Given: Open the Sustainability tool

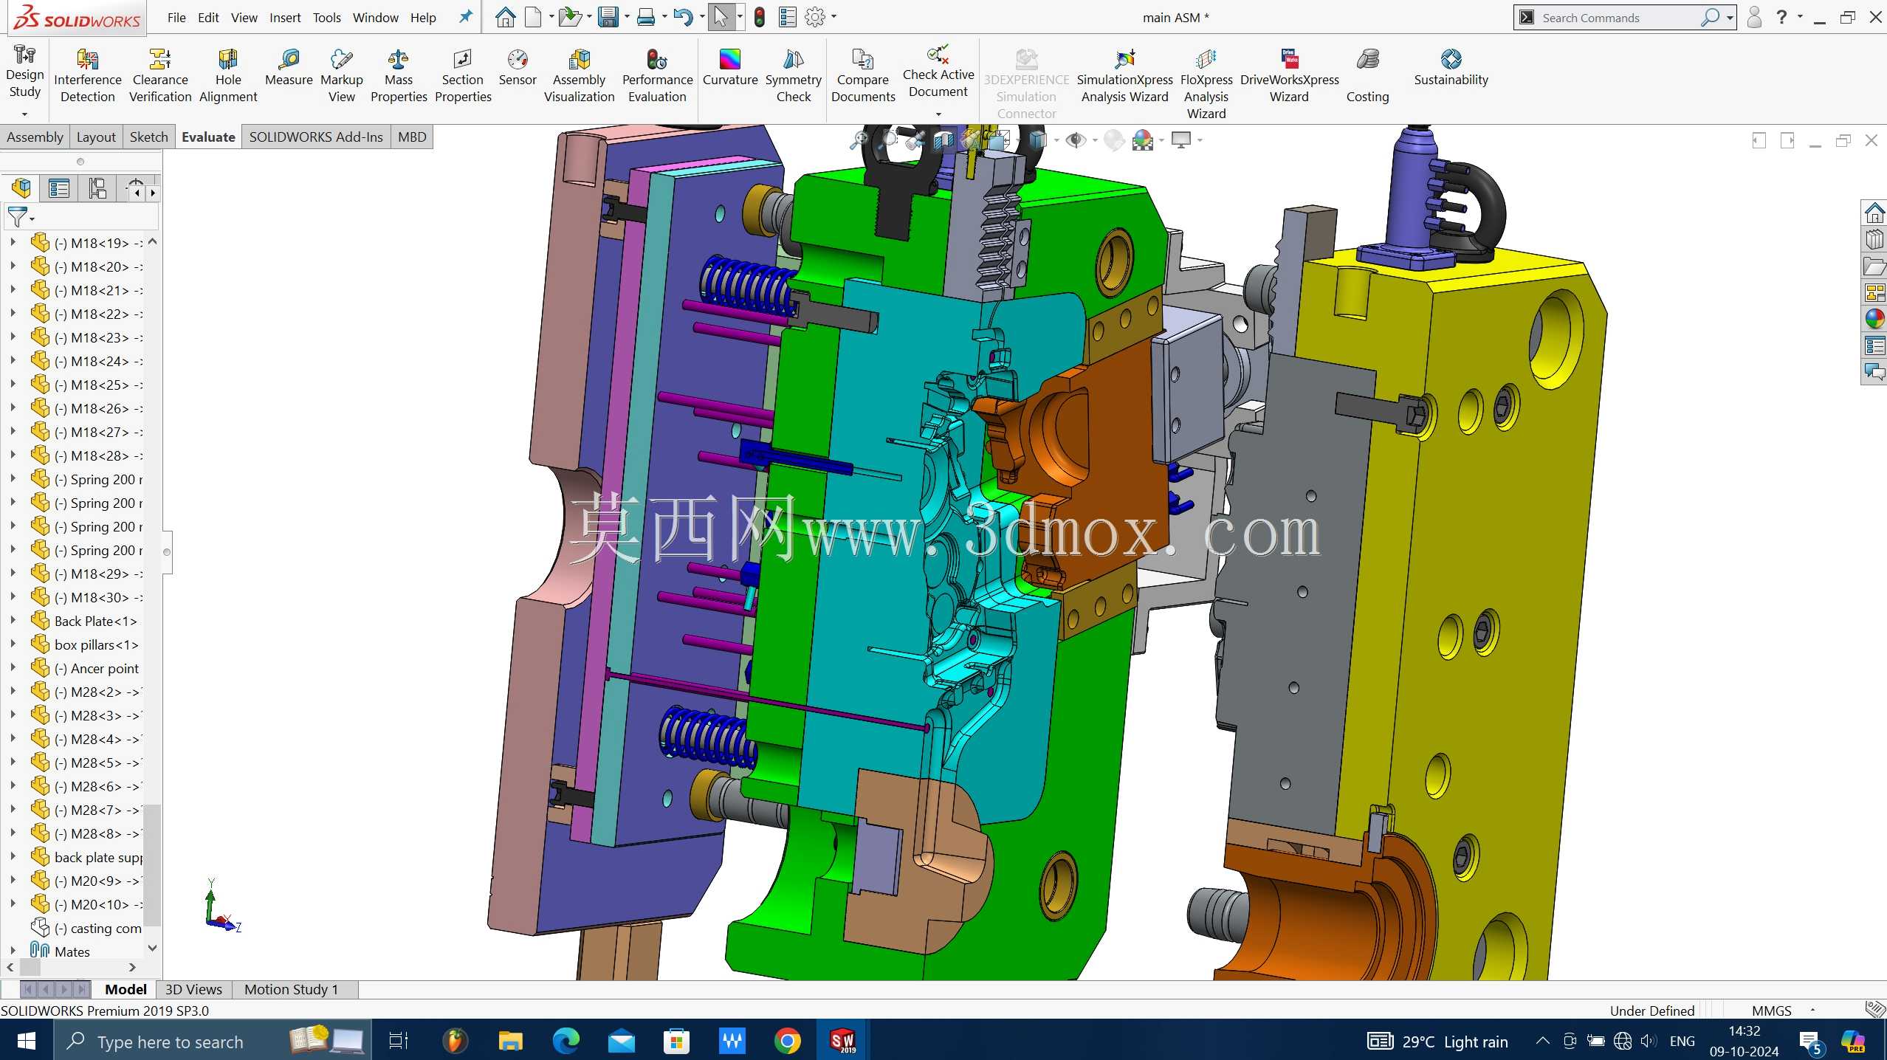Looking at the screenshot, I should tap(1451, 69).
